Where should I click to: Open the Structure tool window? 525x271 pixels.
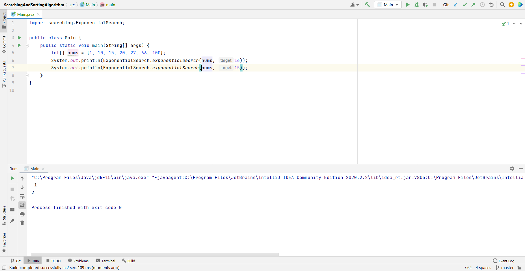tap(4, 215)
